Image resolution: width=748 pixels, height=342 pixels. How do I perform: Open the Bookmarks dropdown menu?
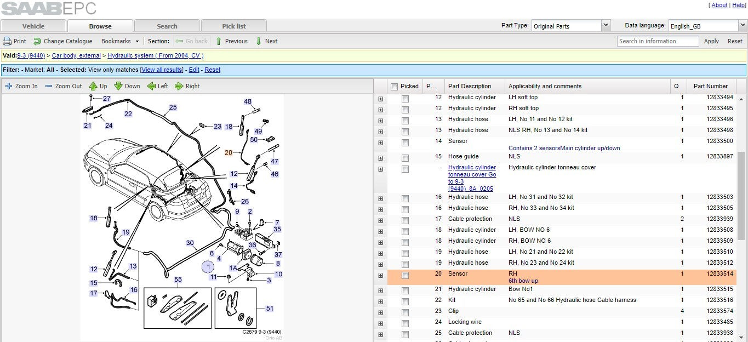pos(120,41)
